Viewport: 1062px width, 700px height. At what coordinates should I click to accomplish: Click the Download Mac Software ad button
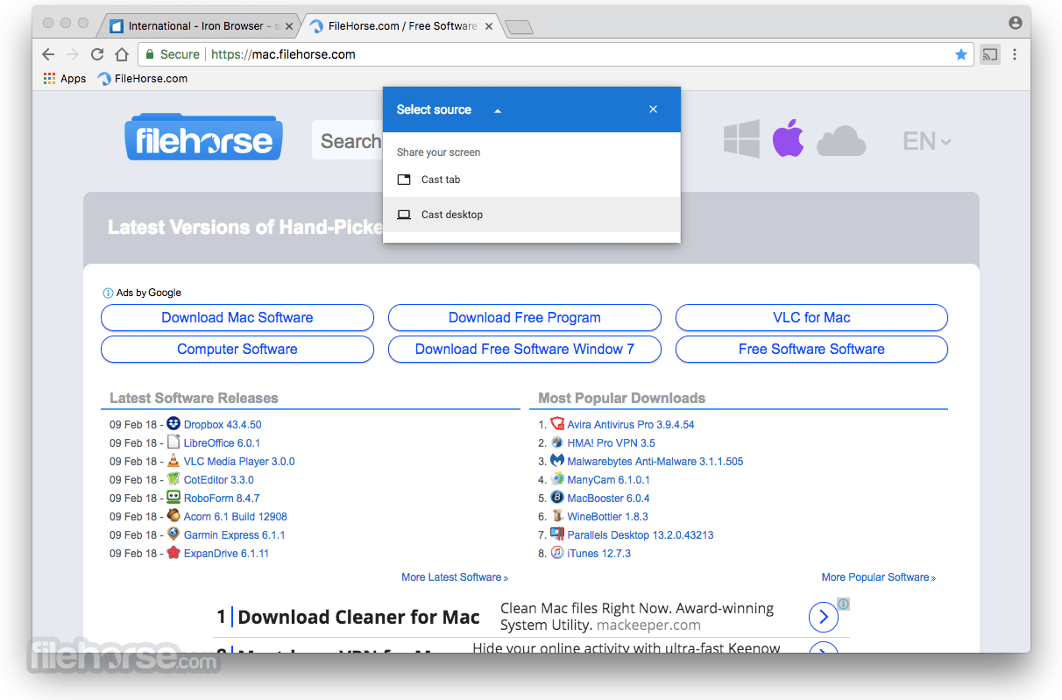237,317
